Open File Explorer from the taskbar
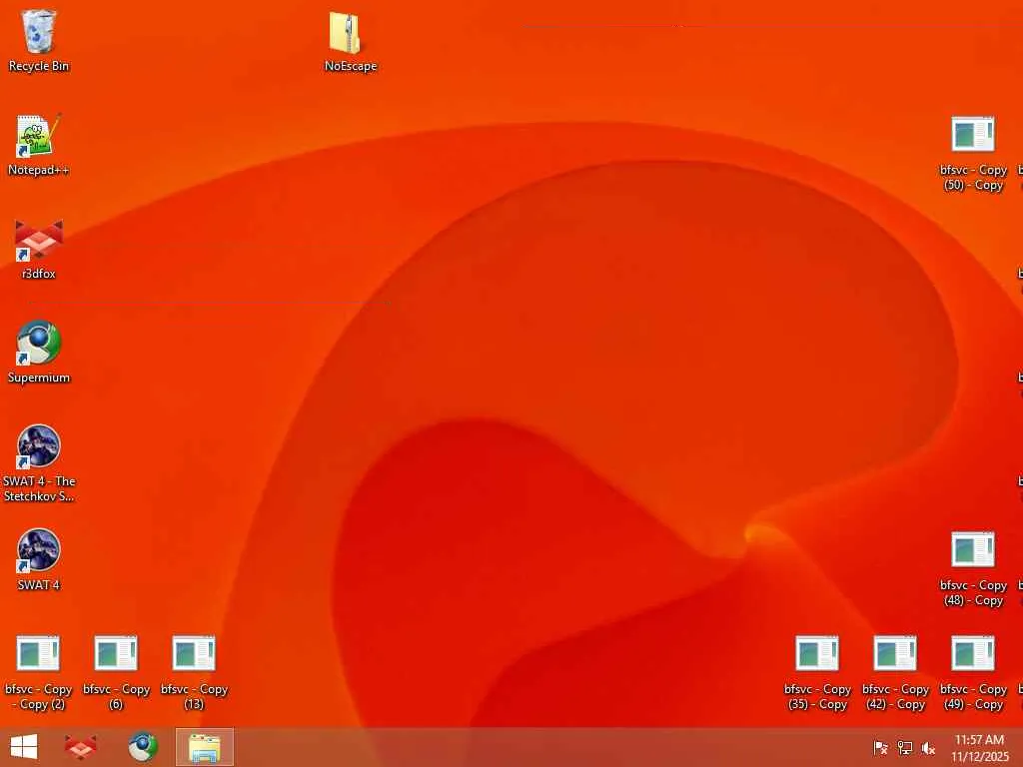 coord(204,747)
